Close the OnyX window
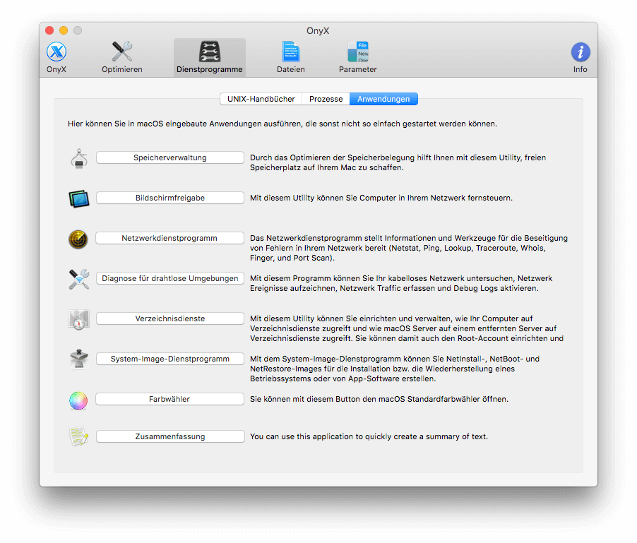637x543 pixels. pos(49,30)
